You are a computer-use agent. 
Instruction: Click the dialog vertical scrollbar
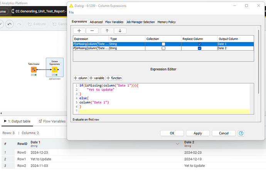(x=259, y=61)
